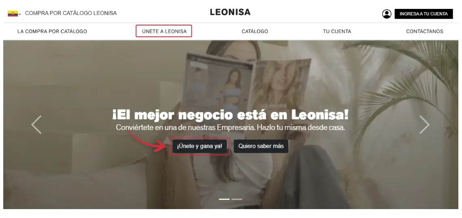The height and width of the screenshot is (218, 462).
Task: Select the first carousel slide indicator
Action: [x=224, y=199]
